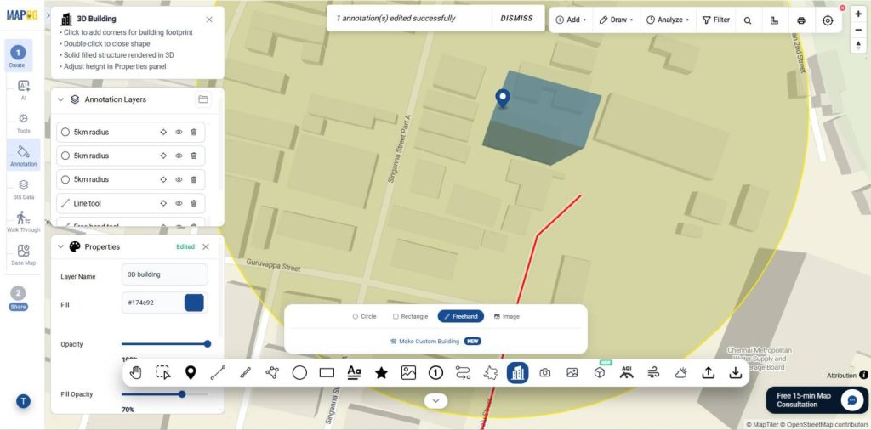Open the weather cloud-sun tool
Screen dimensions: 871x430
point(681,373)
